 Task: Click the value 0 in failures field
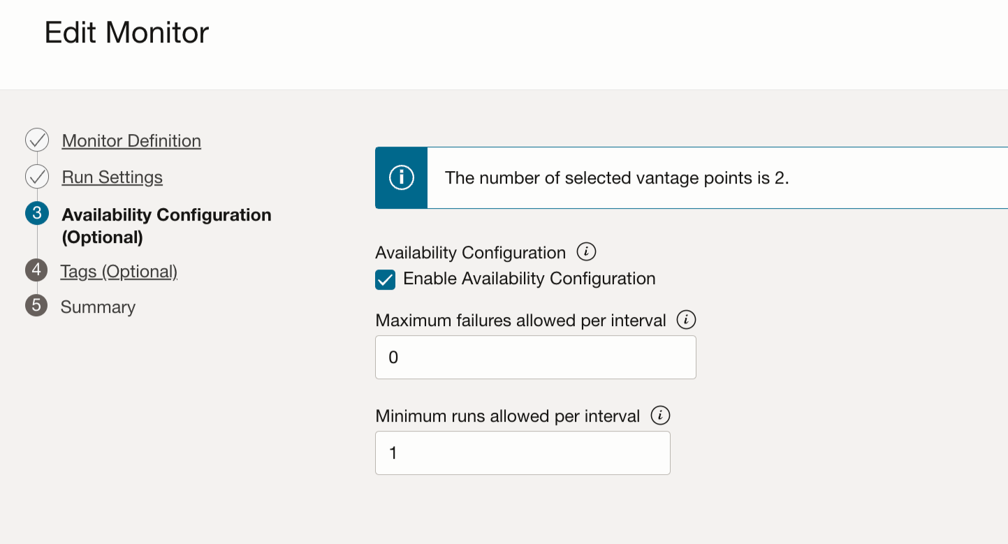pyautogui.click(x=394, y=357)
